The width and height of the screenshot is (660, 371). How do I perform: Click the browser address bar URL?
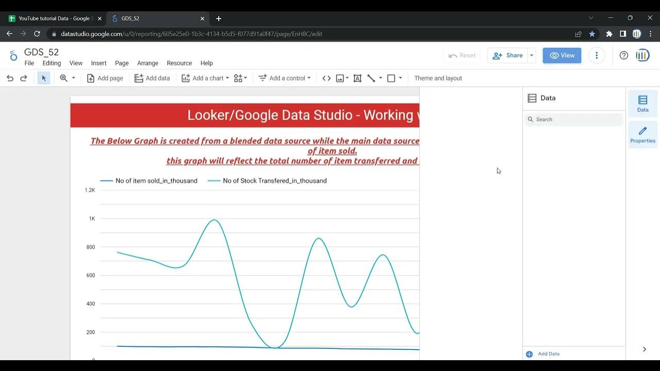click(x=191, y=34)
